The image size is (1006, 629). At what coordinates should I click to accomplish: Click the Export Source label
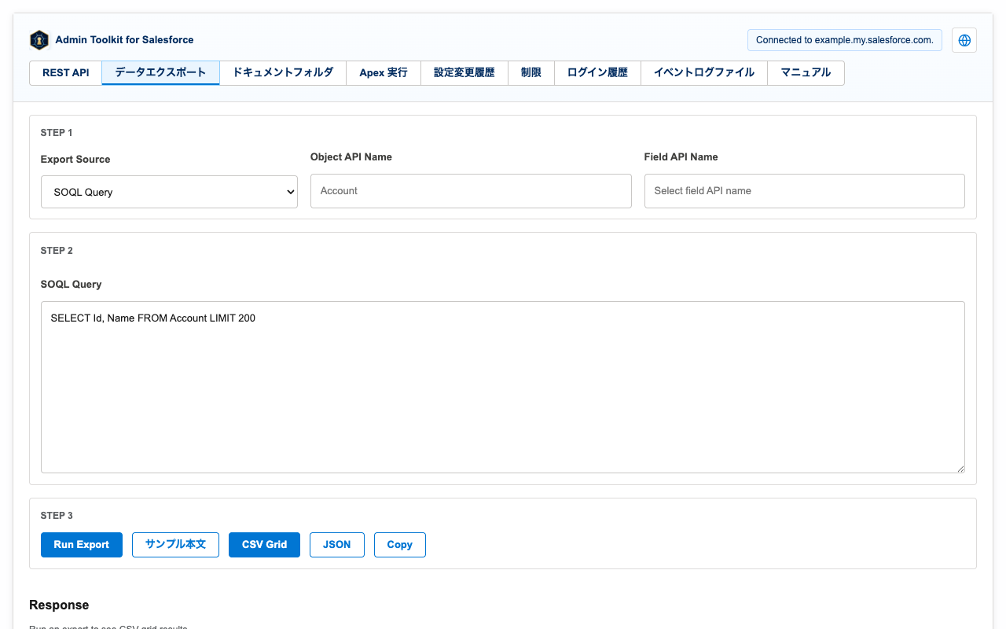click(x=75, y=160)
